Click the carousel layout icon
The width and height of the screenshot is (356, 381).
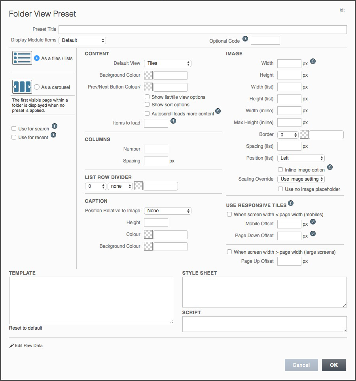[x=22, y=87]
